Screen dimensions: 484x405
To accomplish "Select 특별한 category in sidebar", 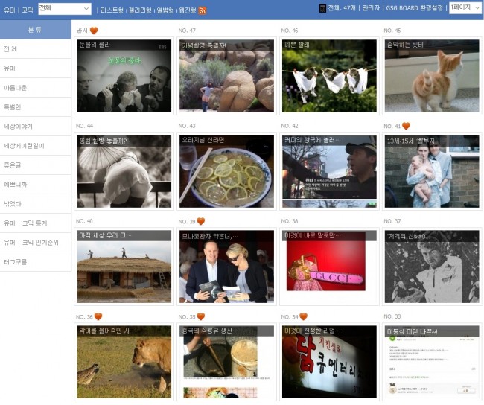I will [x=36, y=106].
